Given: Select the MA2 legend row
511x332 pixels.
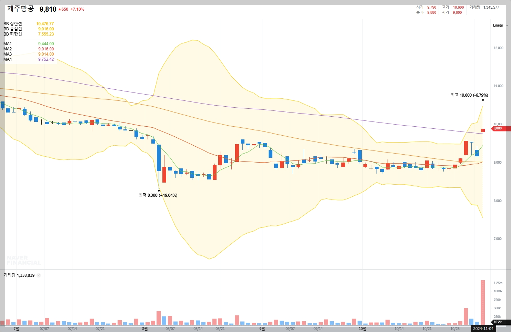Looking at the screenshot, I should pyautogui.click(x=29, y=49).
